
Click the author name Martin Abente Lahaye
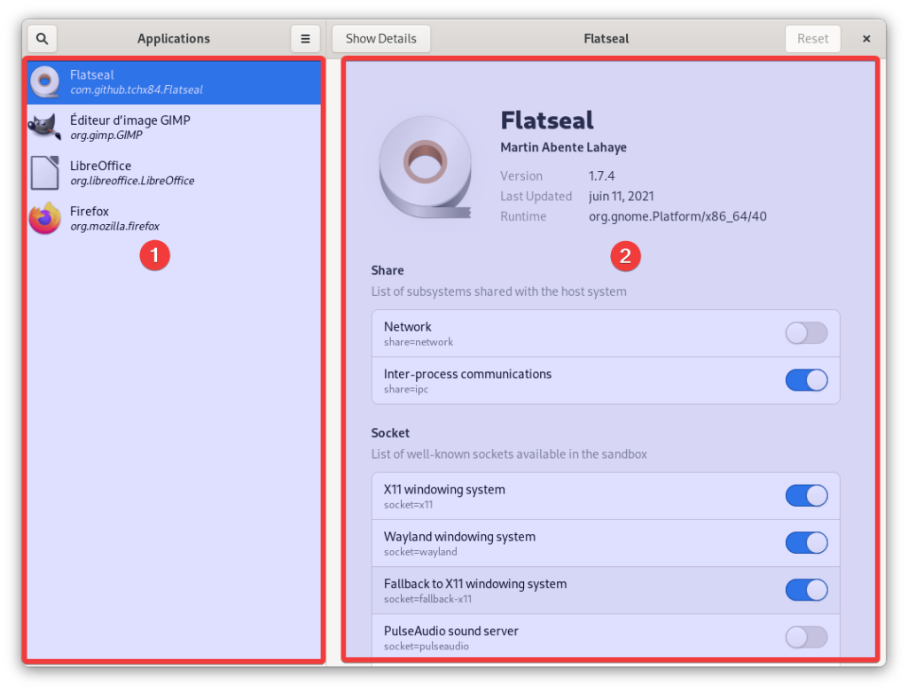[563, 148]
